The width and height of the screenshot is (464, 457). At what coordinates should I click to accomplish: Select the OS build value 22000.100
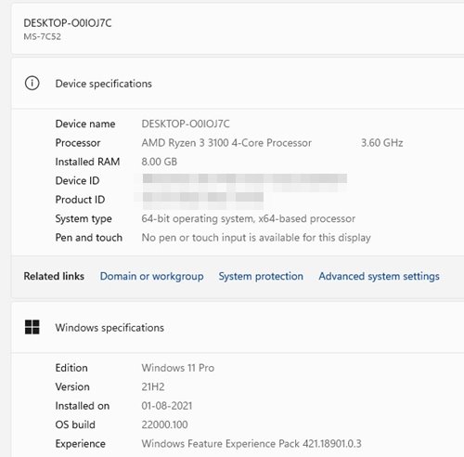164,424
